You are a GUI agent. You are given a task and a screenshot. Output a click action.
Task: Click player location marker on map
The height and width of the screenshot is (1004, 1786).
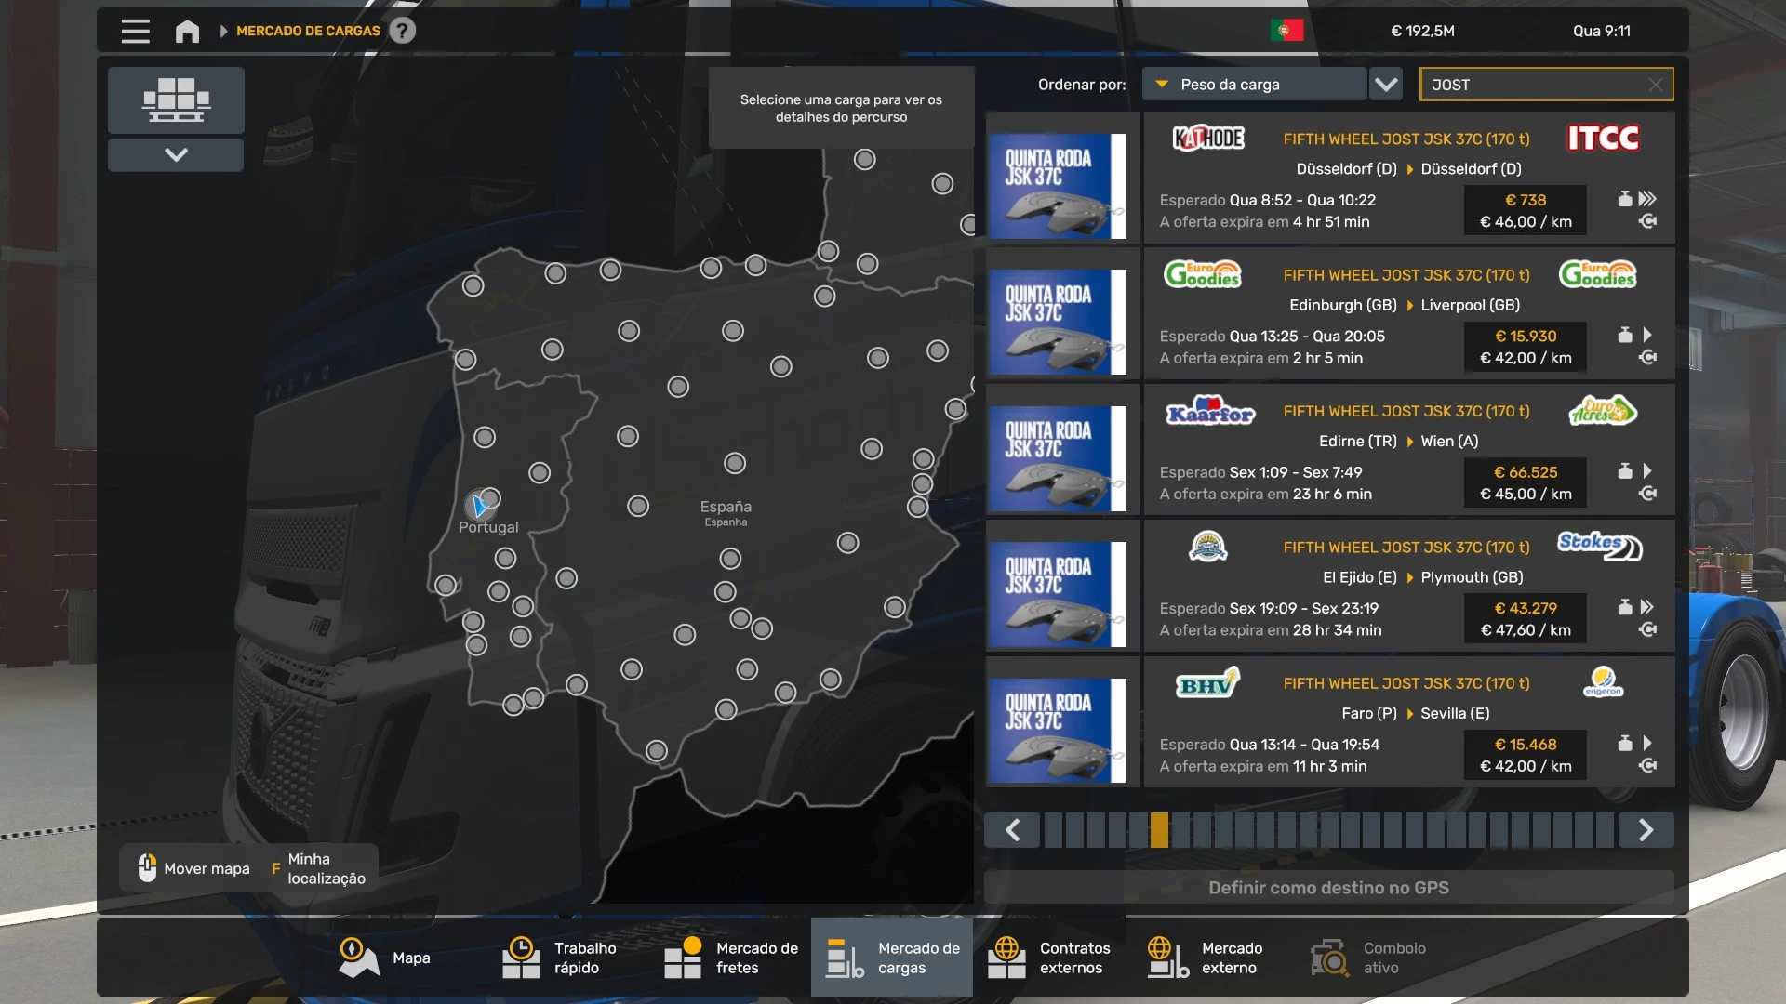[479, 506]
